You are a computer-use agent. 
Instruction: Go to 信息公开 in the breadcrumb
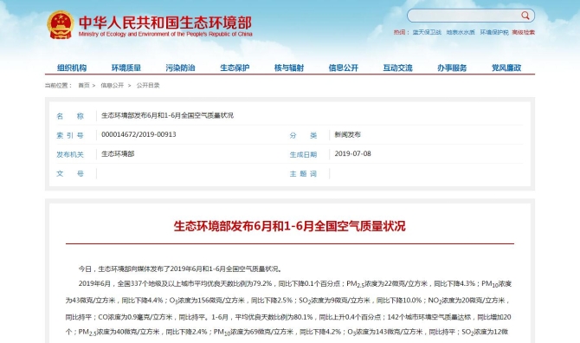pos(112,86)
